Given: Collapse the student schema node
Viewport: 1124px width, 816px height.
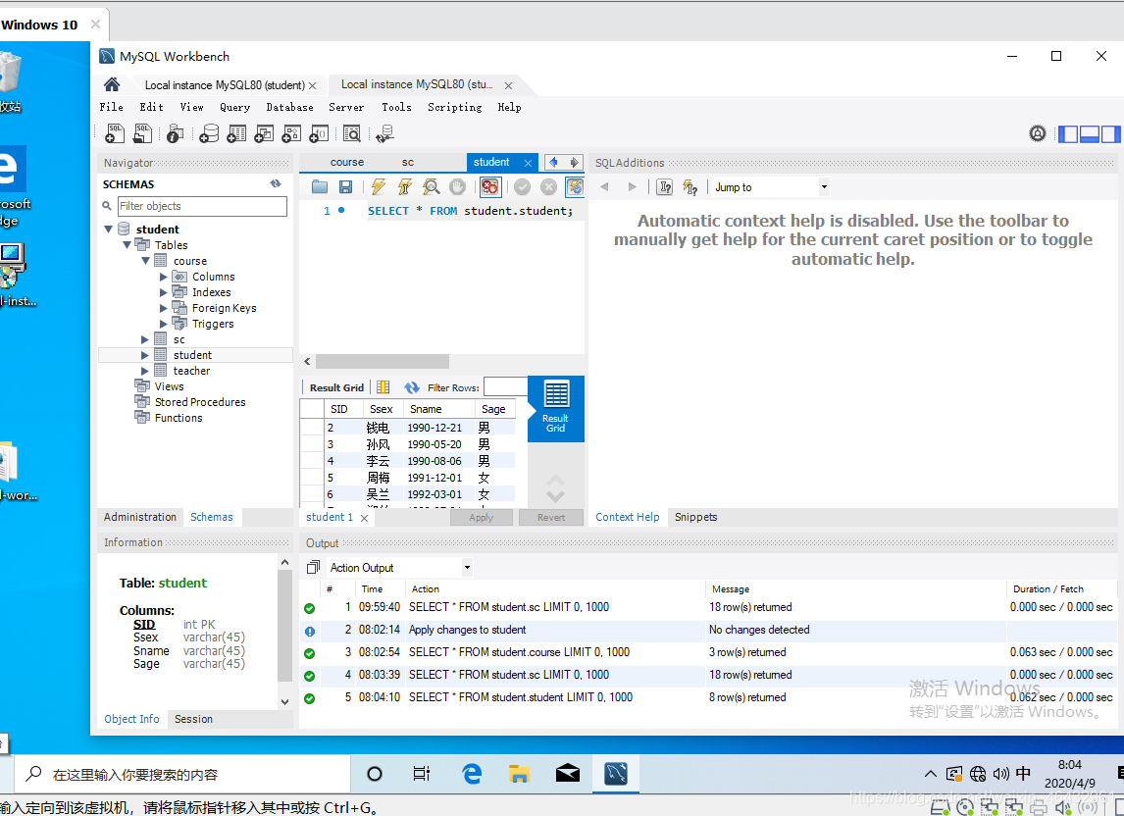Looking at the screenshot, I should pyautogui.click(x=109, y=229).
